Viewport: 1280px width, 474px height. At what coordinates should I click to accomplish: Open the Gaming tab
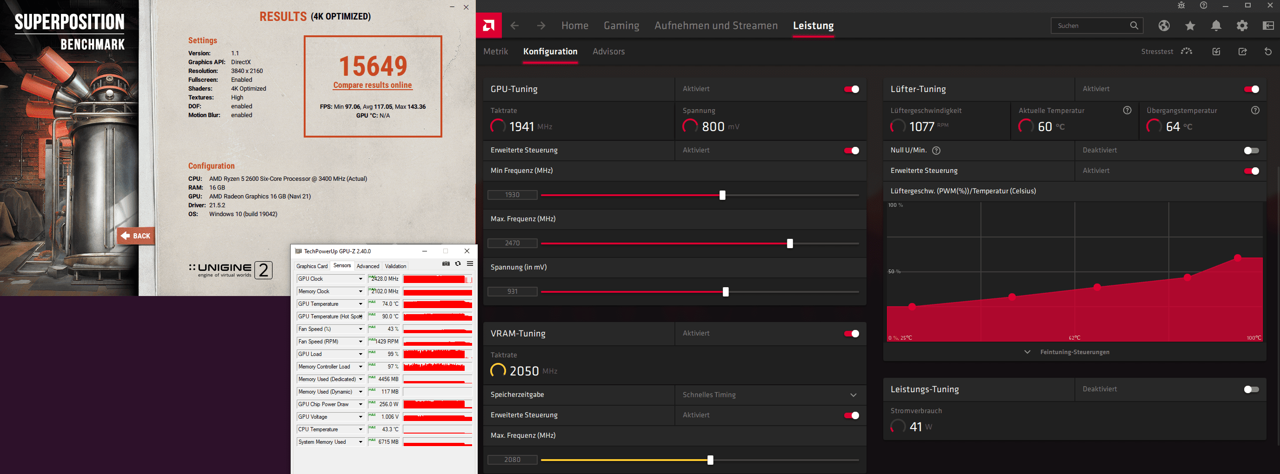[621, 25]
